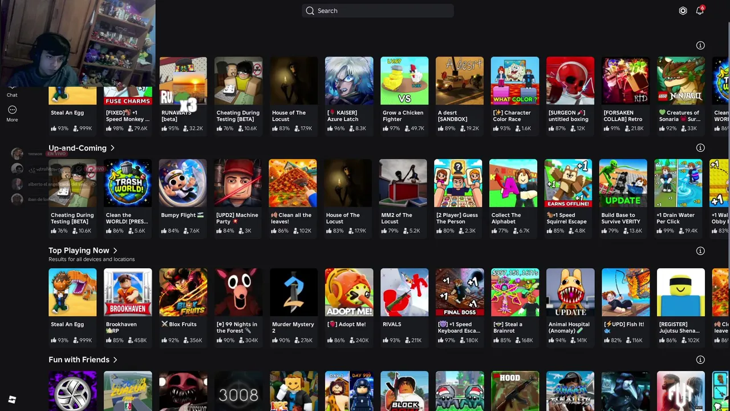Viewport: 730px width, 411px height.
Task: Open the More sidebar menu
Action: click(x=12, y=113)
